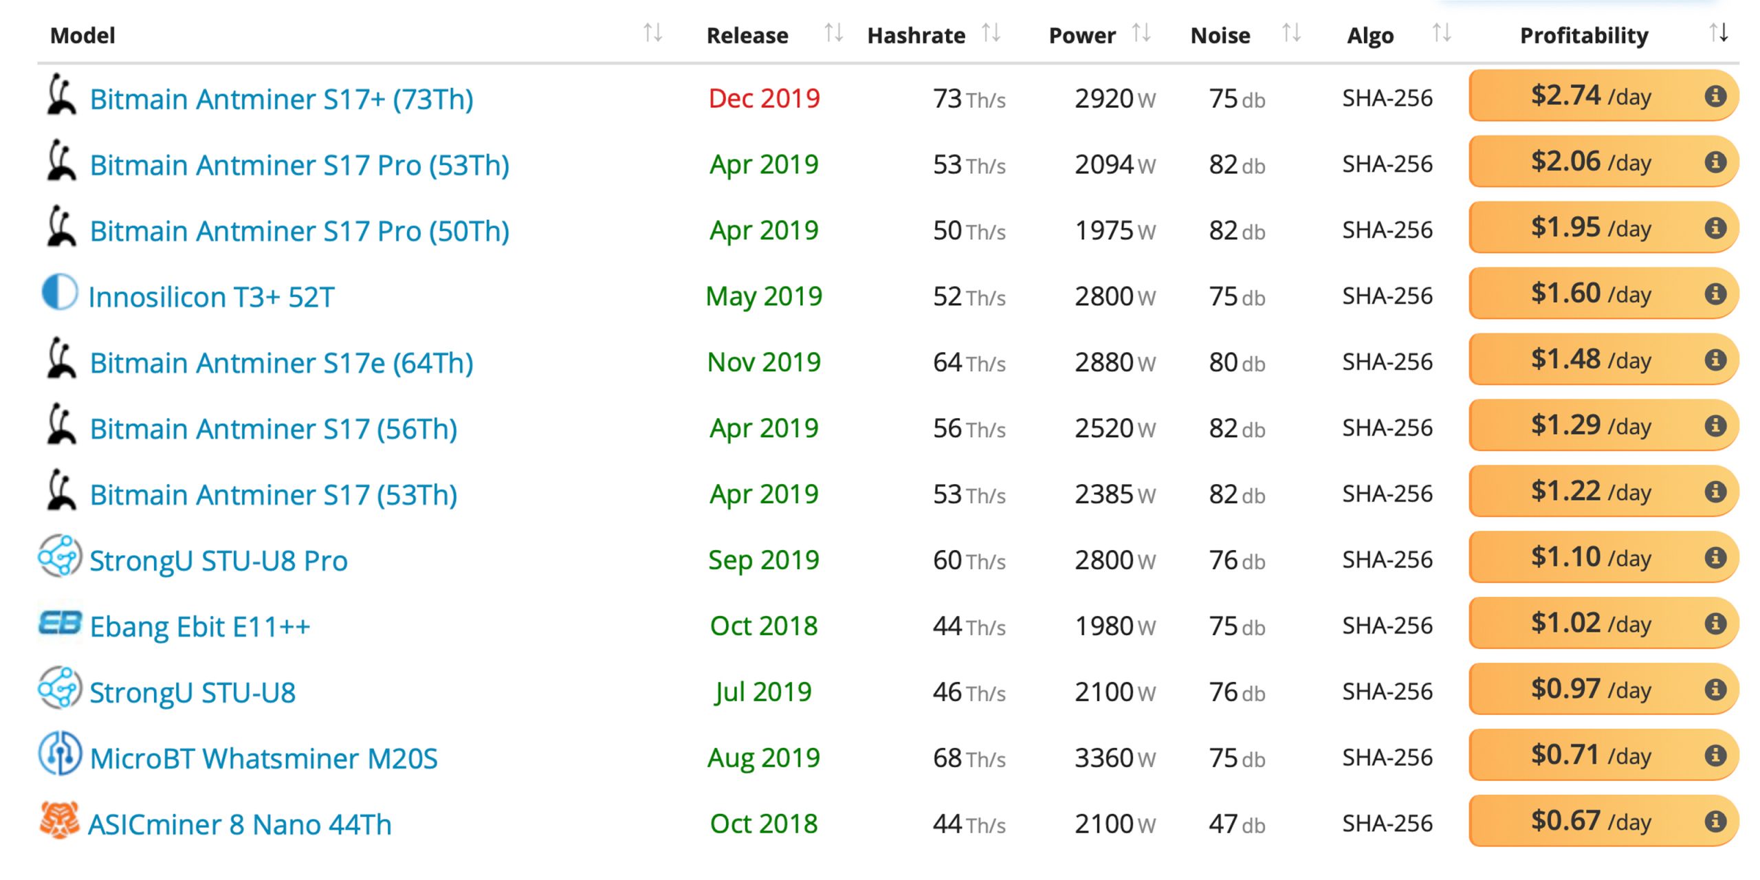Click the $1.02 /day profitability button
This screenshot has width=1760, height=880.
point(1603,624)
